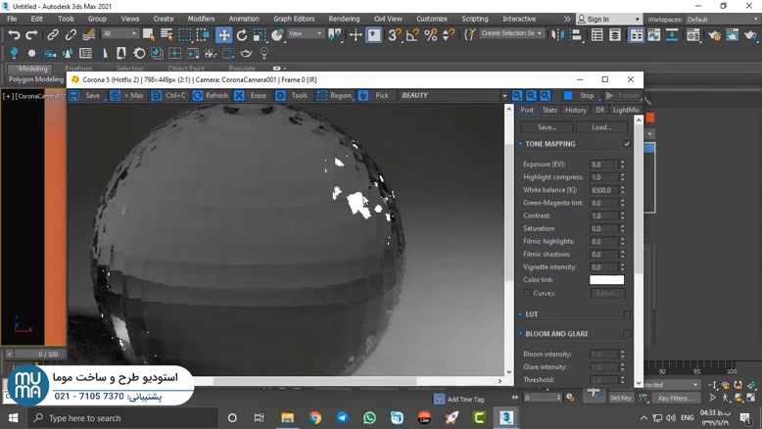762x429 pixels.
Task: Open WhatsApp from the taskbar
Action: [369, 418]
